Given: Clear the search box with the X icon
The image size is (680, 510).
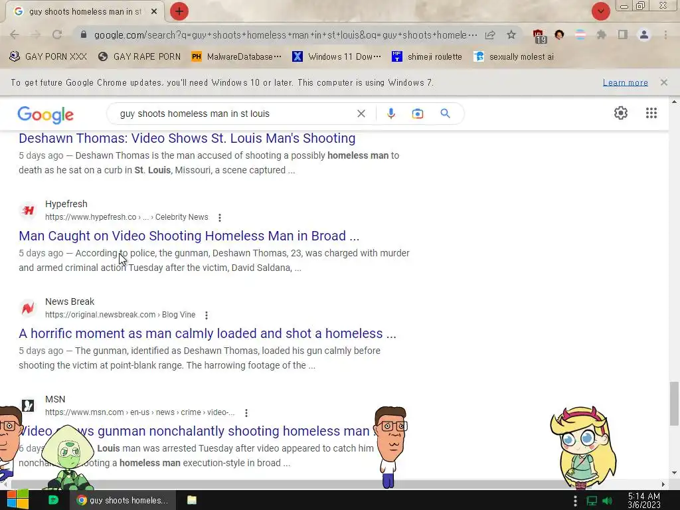Looking at the screenshot, I should (361, 114).
